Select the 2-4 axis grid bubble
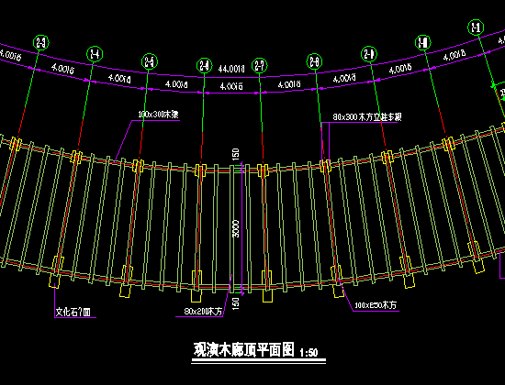 tap(95, 54)
